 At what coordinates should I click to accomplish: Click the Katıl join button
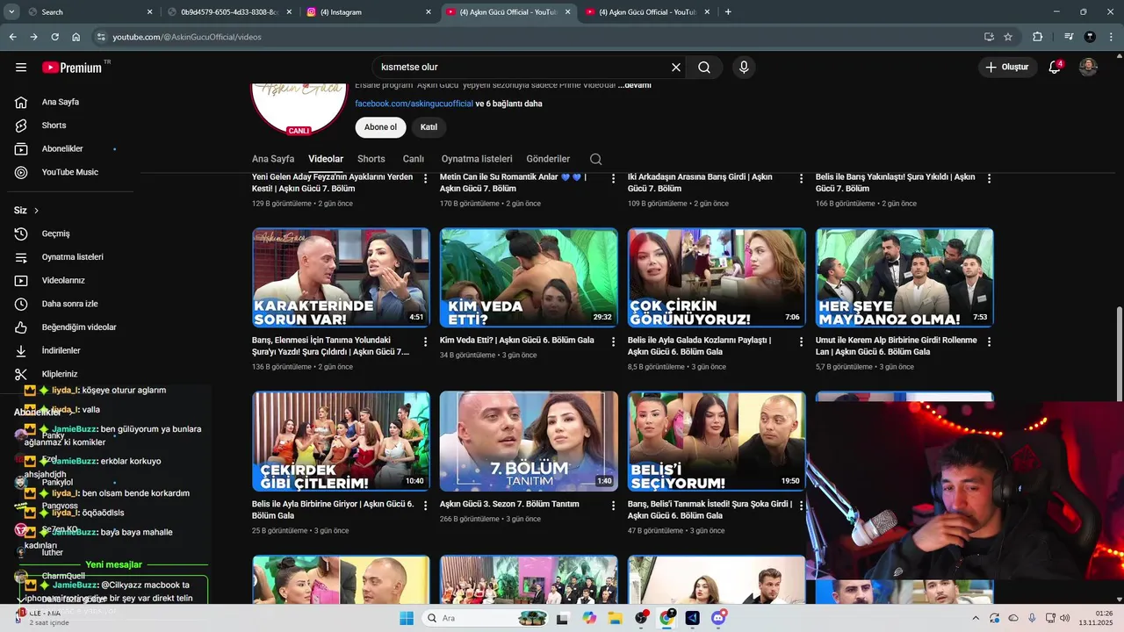point(429,127)
